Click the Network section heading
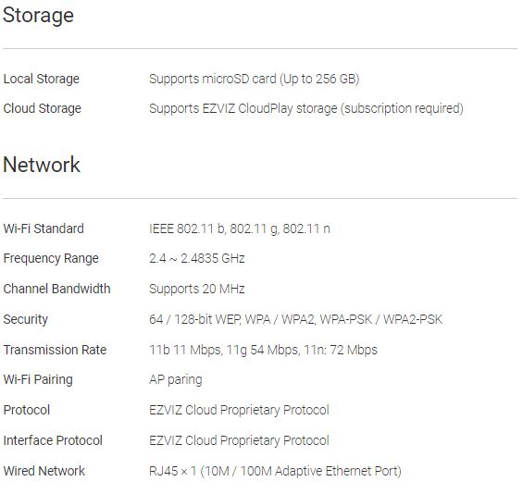523x494 pixels. [x=42, y=165]
